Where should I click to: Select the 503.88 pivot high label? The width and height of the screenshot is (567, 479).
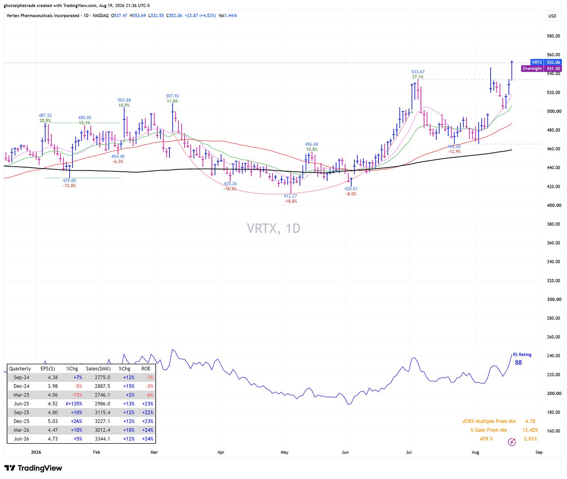point(124,100)
